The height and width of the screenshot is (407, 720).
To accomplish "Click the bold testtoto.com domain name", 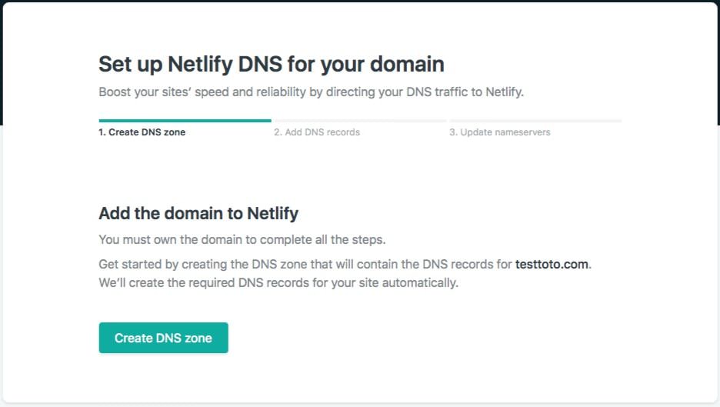I will 552,264.
